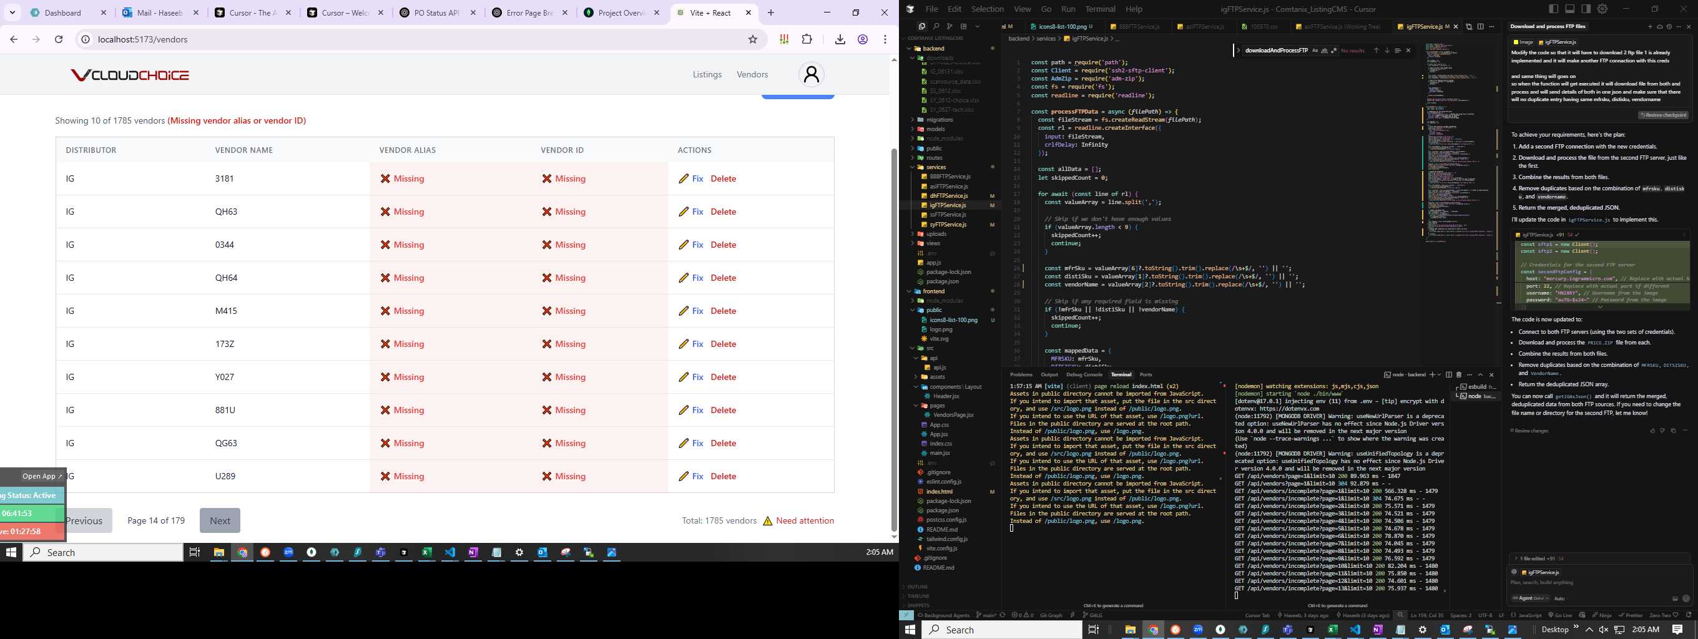Attach an image in chat input

1676,599
